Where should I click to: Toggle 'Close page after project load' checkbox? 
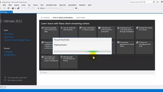(5, 77)
